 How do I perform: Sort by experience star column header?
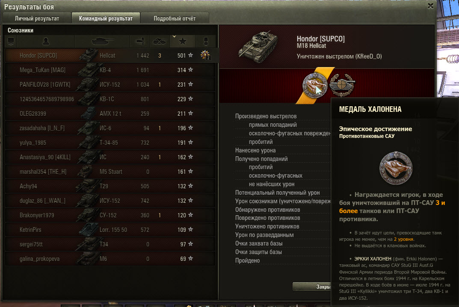183,41
